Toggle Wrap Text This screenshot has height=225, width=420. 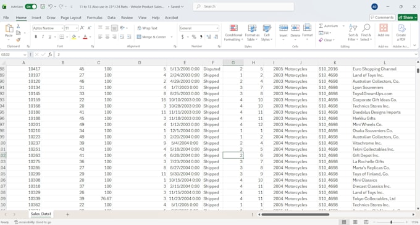point(148,28)
